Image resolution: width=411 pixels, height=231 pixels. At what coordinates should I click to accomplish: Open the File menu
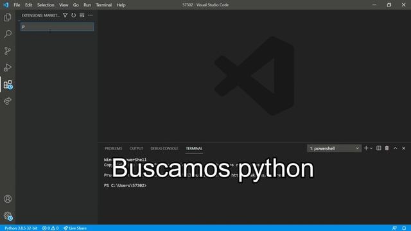pyautogui.click(x=17, y=4)
